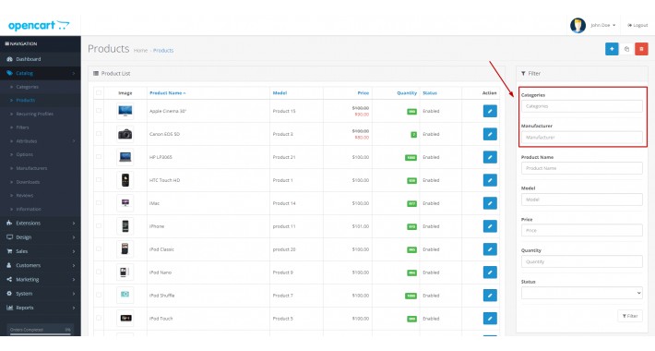This screenshot has width=655, height=351.
Task: Check the HTC Touch HD row checkbox
Action: 99,180
